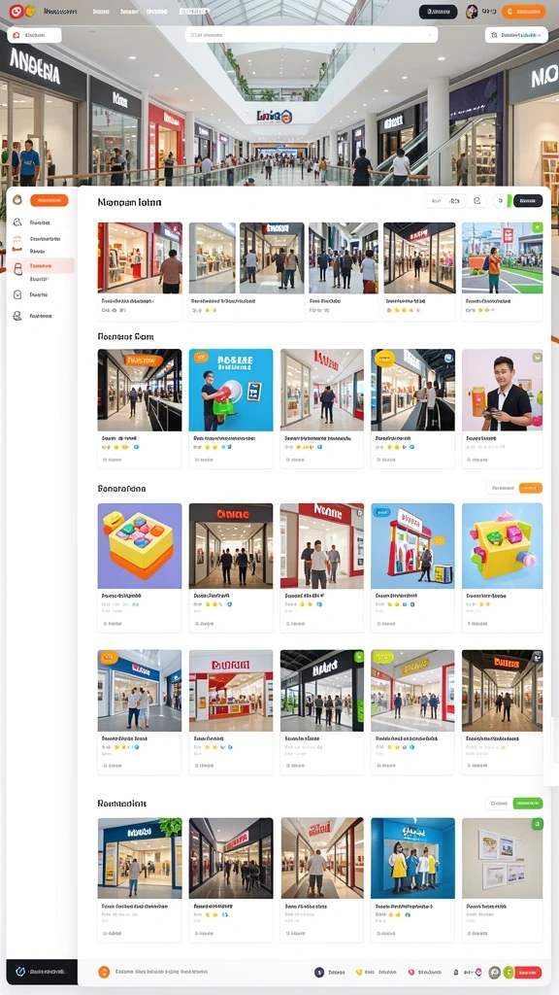
Task: Open the framed pictures on beige wall thumbnail
Action: pyautogui.click(x=502, y=858)
